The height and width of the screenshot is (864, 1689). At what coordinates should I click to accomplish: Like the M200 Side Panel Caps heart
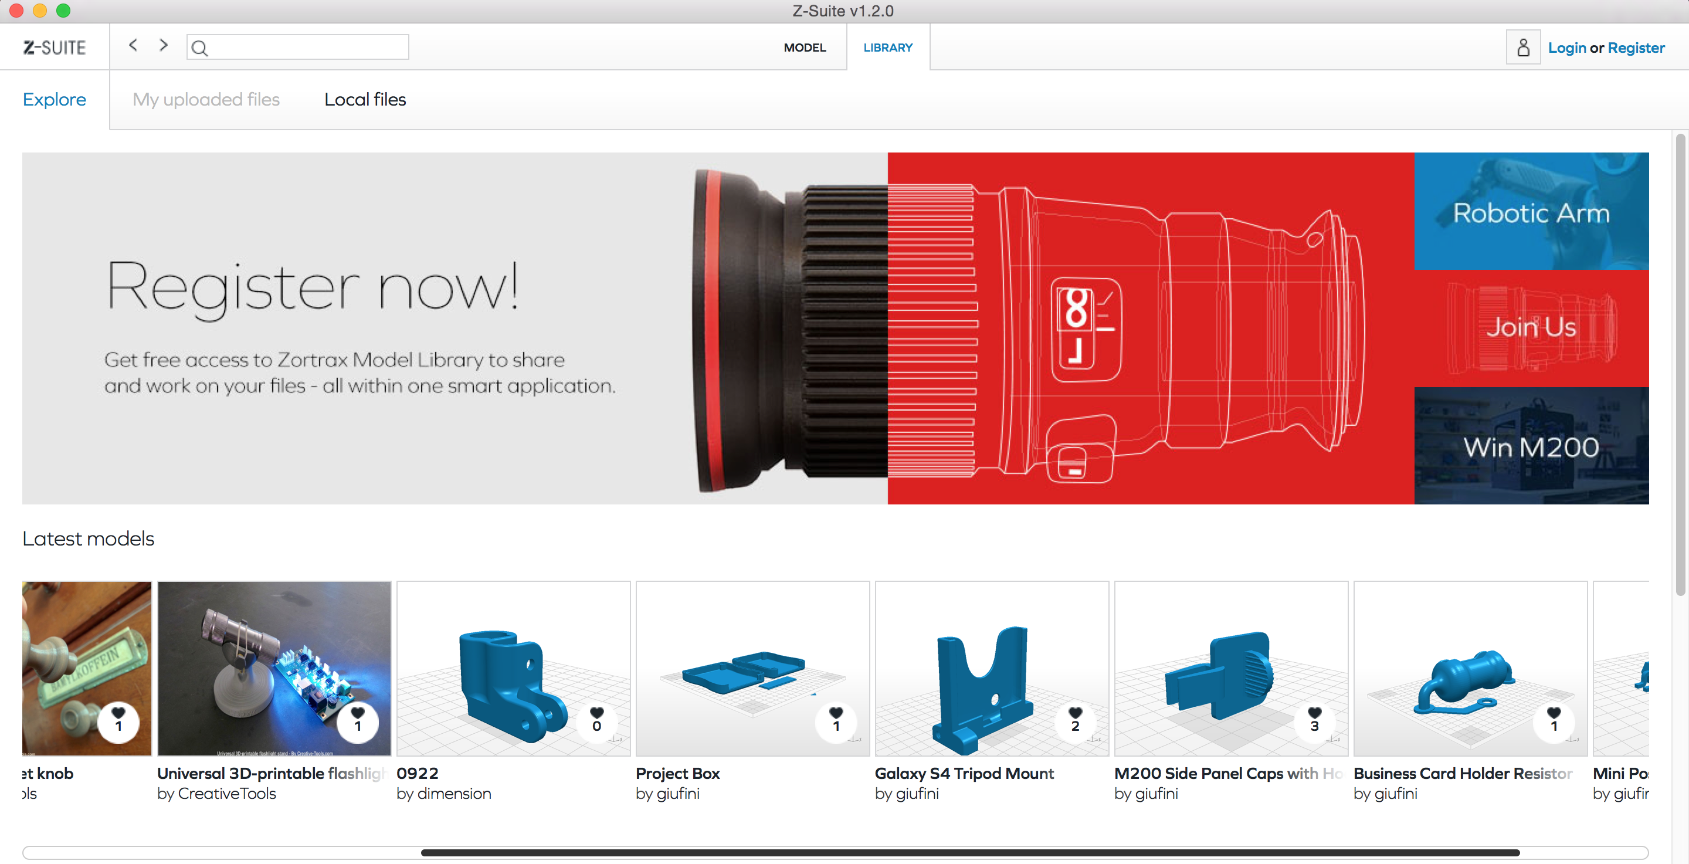pyautogui.click(x=1314, y=720)
